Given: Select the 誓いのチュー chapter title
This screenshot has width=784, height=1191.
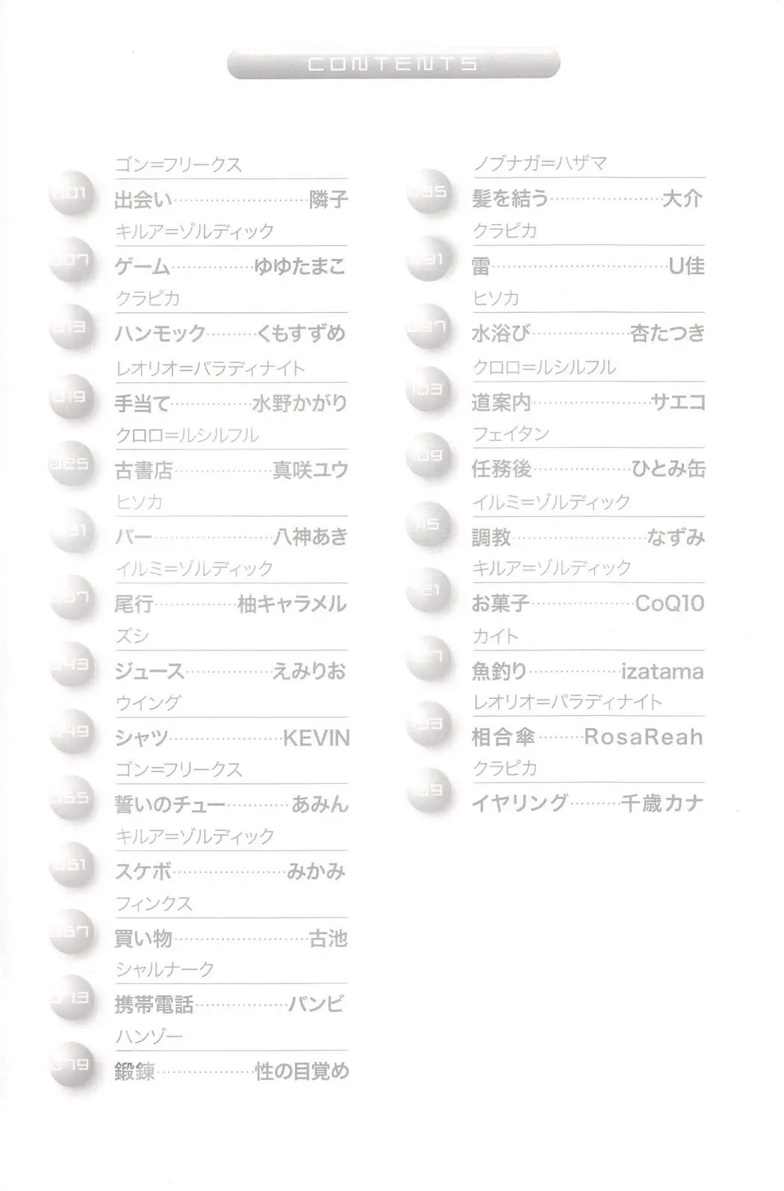Looking at the screenshot, I should [x=169, y=805].
